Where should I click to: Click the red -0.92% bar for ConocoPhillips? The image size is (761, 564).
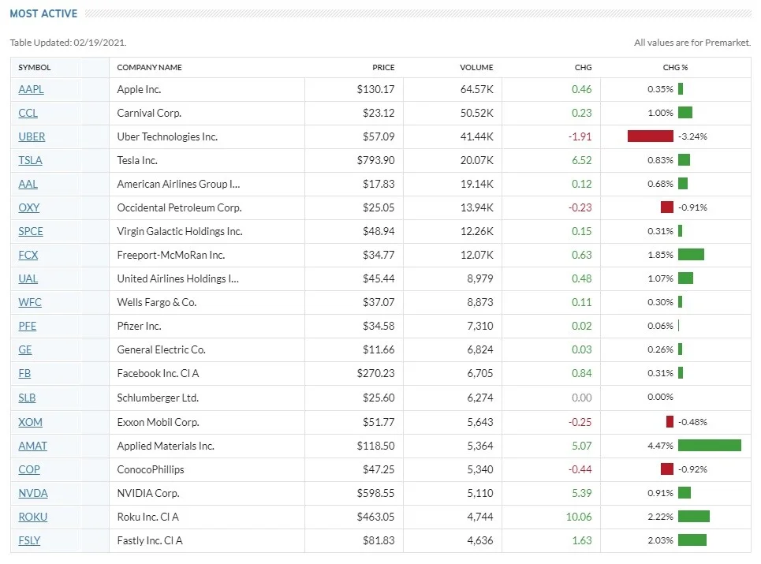(x=667, y=469)
